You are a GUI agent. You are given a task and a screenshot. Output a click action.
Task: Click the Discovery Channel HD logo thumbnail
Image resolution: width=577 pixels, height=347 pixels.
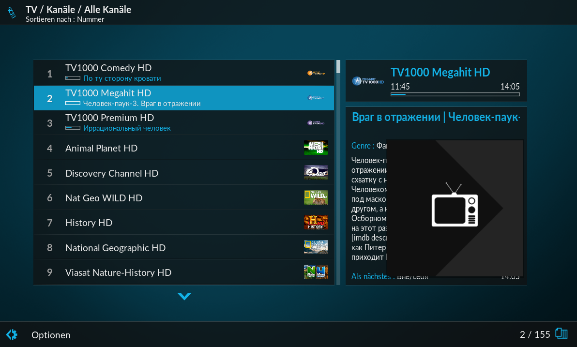[316, 173]
